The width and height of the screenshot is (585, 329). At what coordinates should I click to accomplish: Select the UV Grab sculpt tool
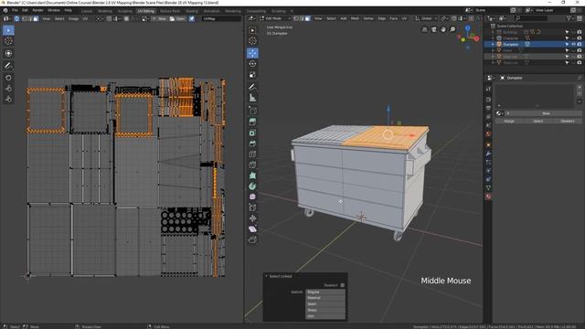(x=8, y=78)
